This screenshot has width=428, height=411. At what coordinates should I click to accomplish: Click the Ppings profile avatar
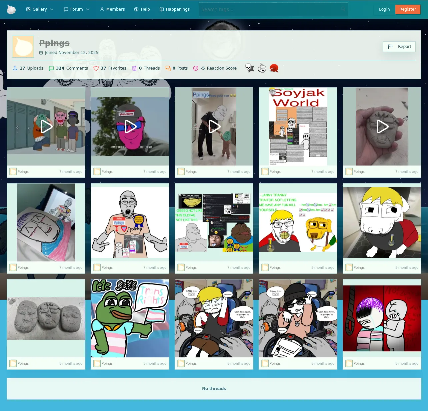(23, 47)
